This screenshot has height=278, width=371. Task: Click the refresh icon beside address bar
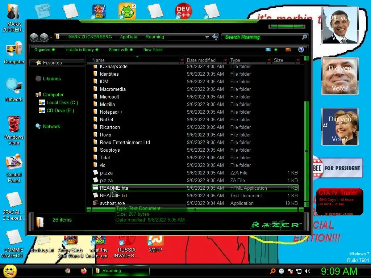pos(215,37)
